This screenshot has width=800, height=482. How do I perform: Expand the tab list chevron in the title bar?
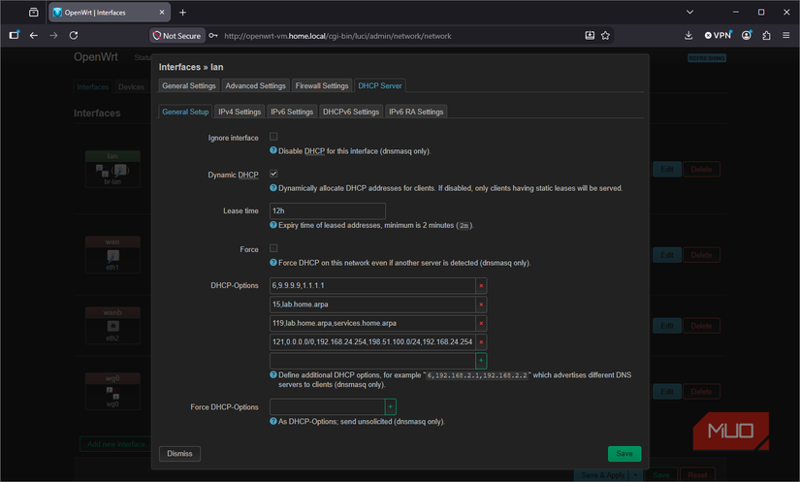689,13
